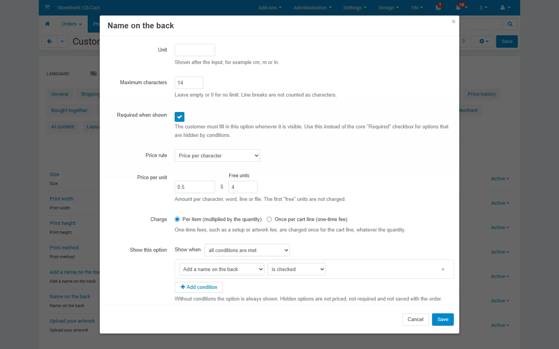Image resolution: width=559 pixels, height=349 pixels.
Task: Click the back arrow button
Action: [49, 41]
